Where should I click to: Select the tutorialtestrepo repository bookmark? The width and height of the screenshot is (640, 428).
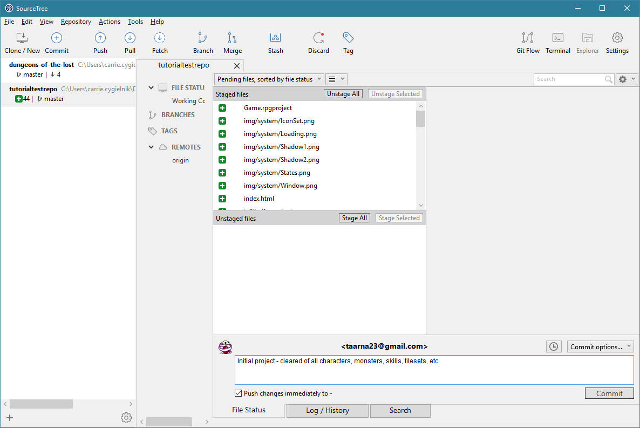[x=68, y=94]
